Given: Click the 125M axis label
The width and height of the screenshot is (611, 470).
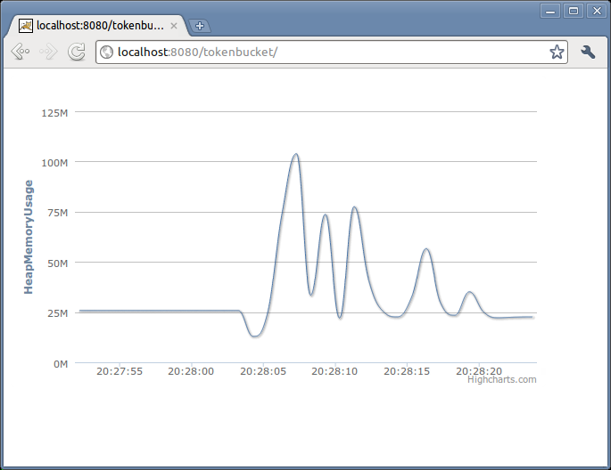Looking at the screenshot, I should coord(54,113).
